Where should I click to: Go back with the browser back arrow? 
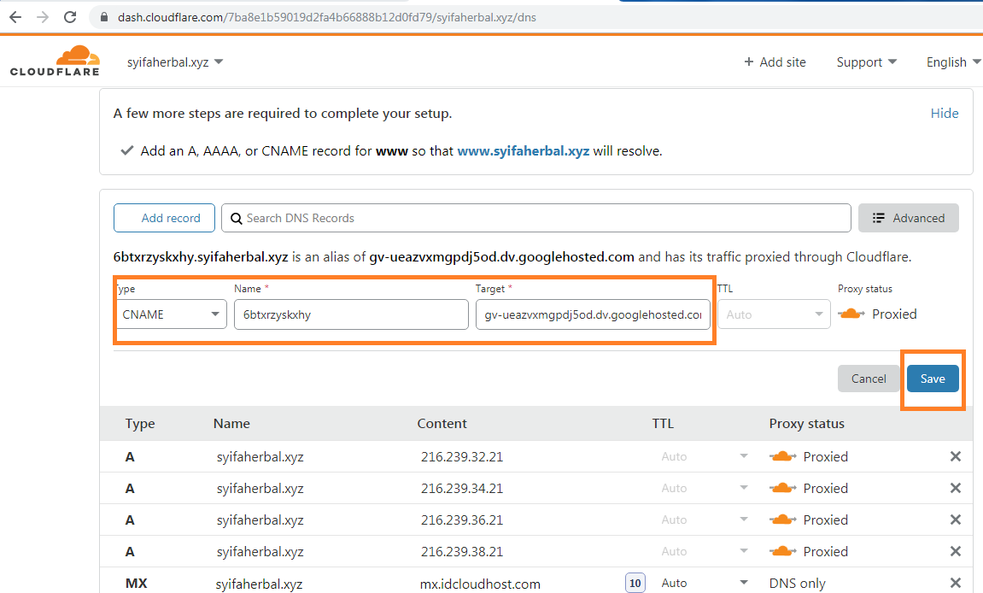(15, 17)
